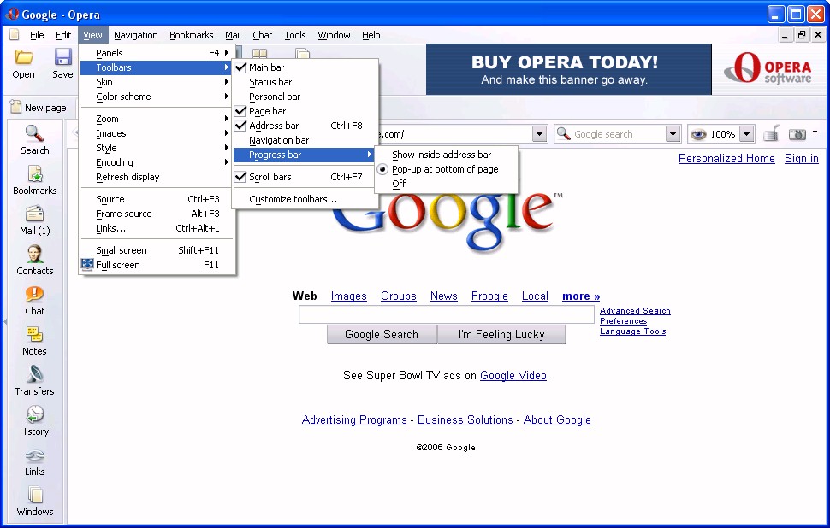
Task: Open the Google search dropdown arrow
Action: pyautogui.click(x=673, y=134)
